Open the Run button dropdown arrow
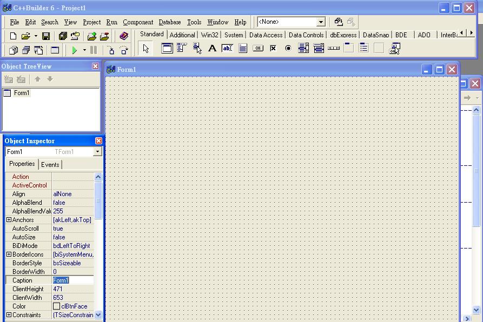 (84, 50)
